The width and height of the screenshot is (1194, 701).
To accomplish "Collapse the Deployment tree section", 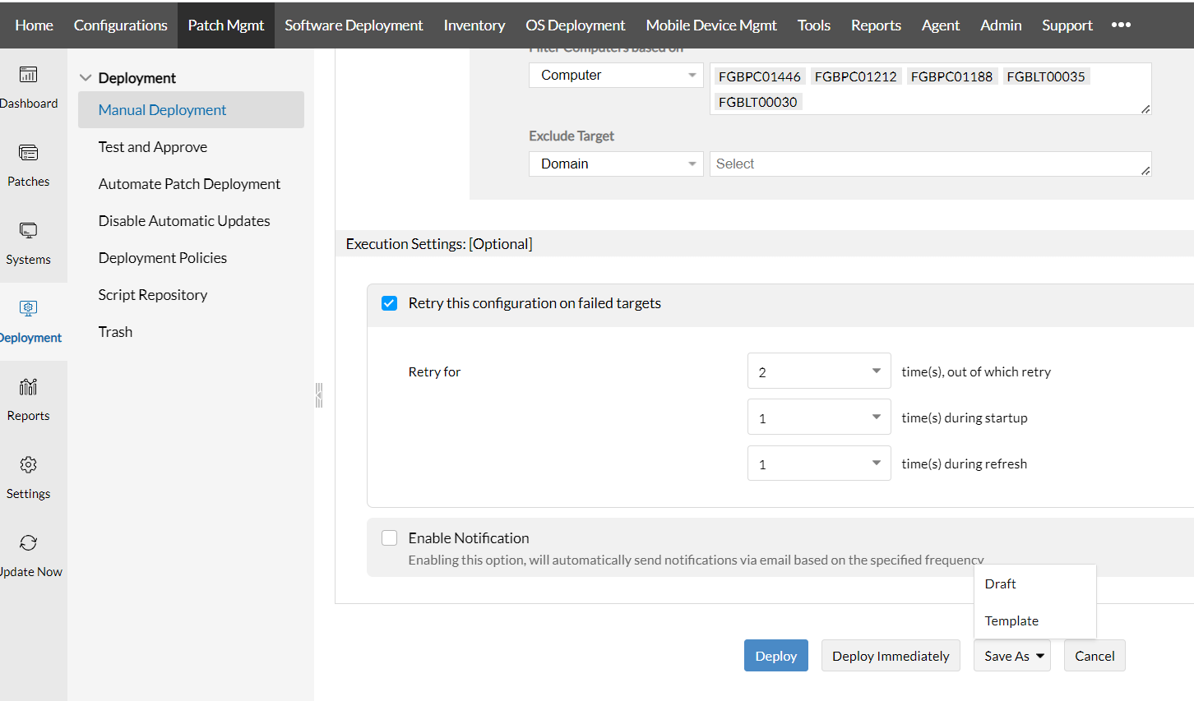I will tap(86, 78).
